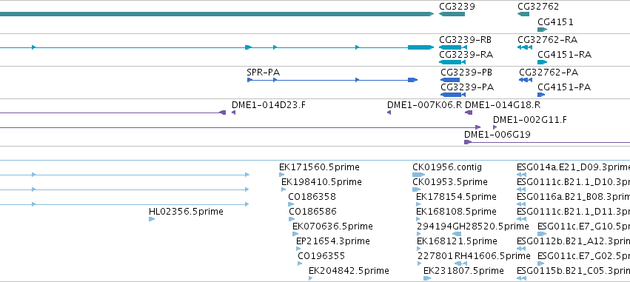Screen dimensions: 630x282
Task: Select the CG3239-RB transcript glyph
Action: pos(453,47)
